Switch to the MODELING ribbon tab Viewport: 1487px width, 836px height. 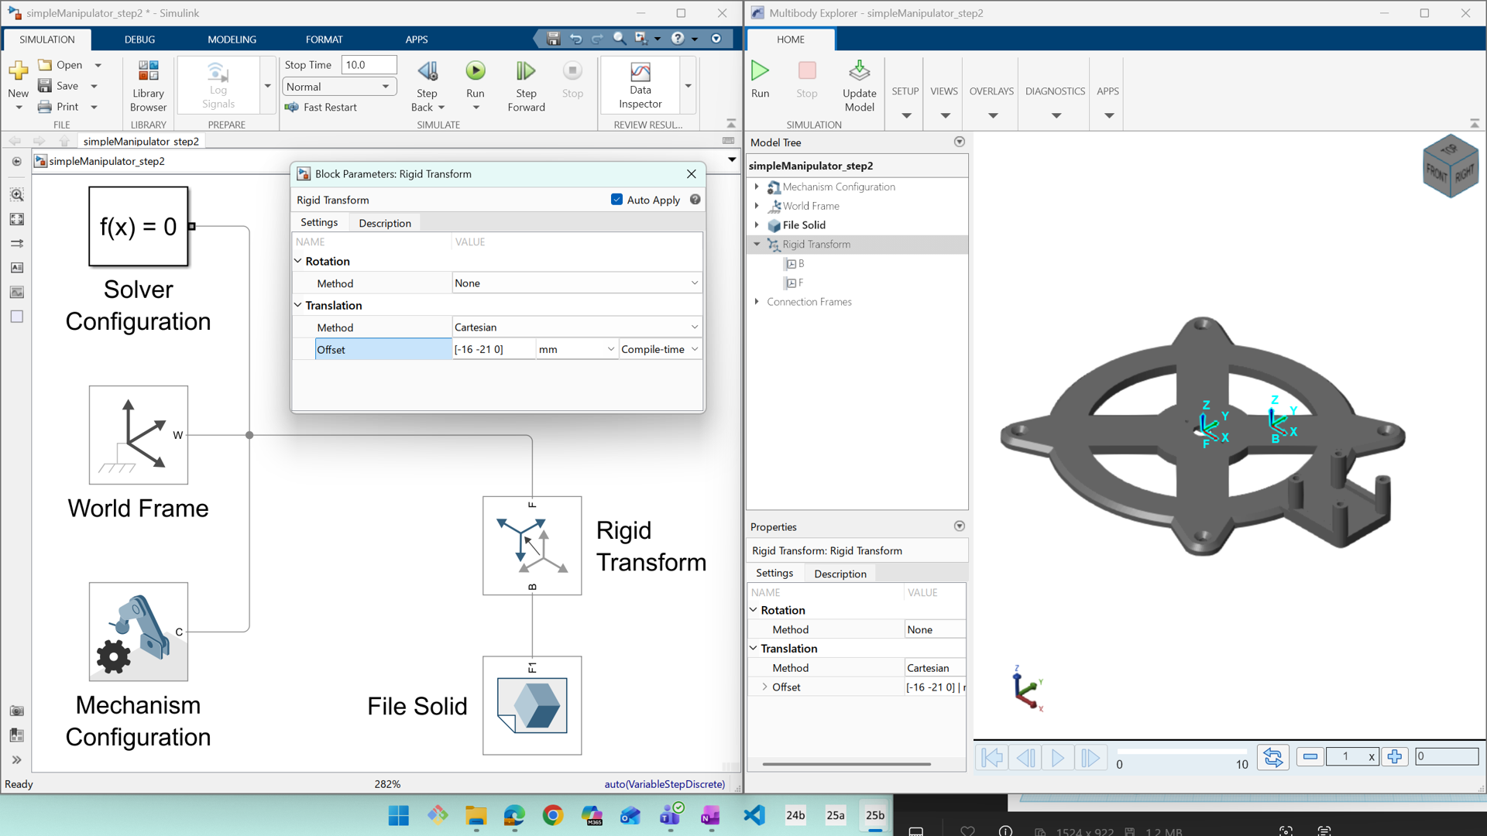232,39
